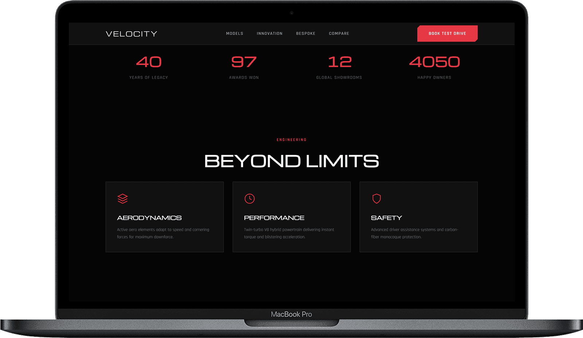Click the 97 awards won number
The height and width of the screenshot is (338, 583).
[x=244, y=62]
